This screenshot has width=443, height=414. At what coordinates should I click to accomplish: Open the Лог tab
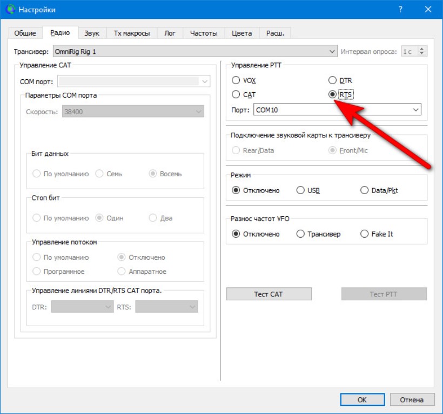pos(170,33)
